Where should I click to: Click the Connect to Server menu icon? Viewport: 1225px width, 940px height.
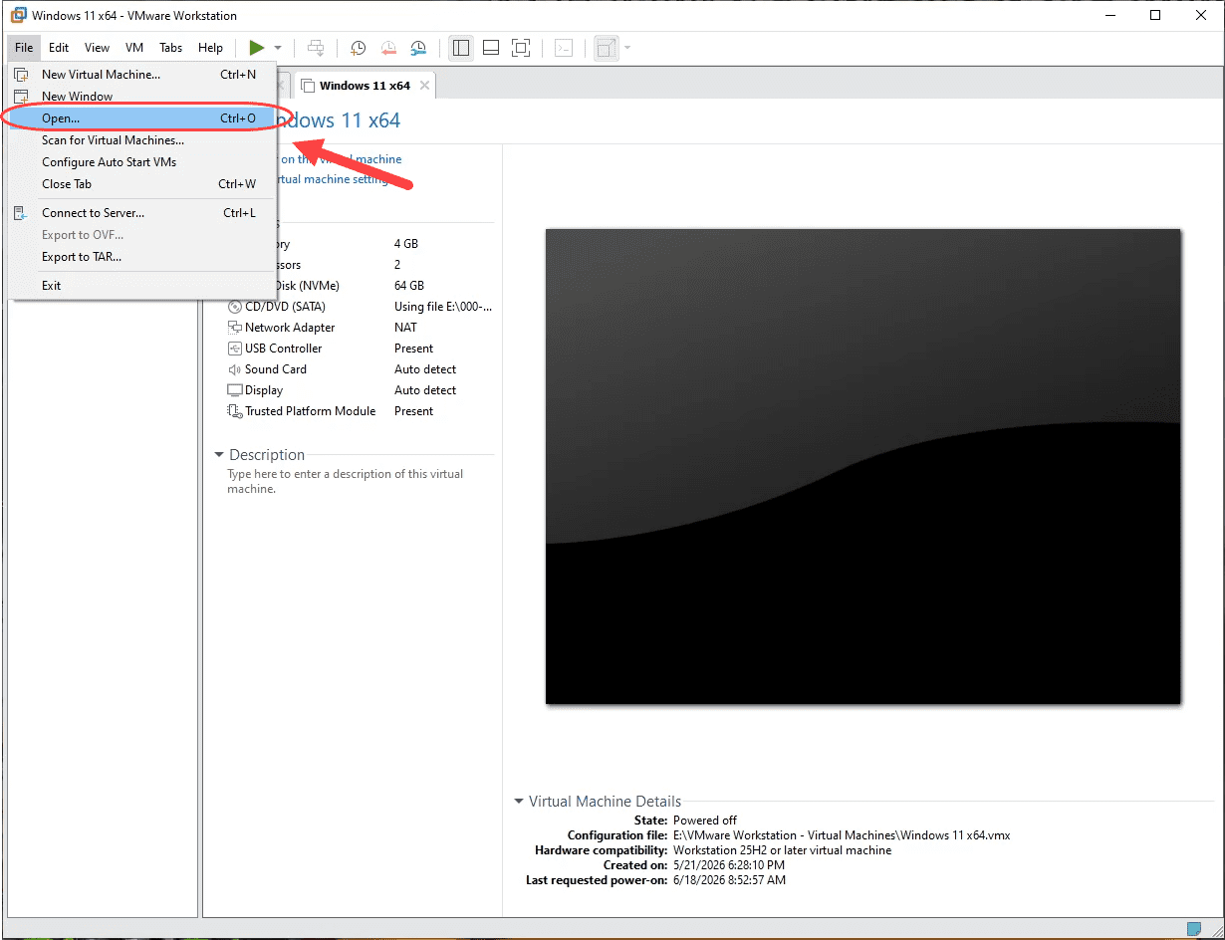[21, 213]
